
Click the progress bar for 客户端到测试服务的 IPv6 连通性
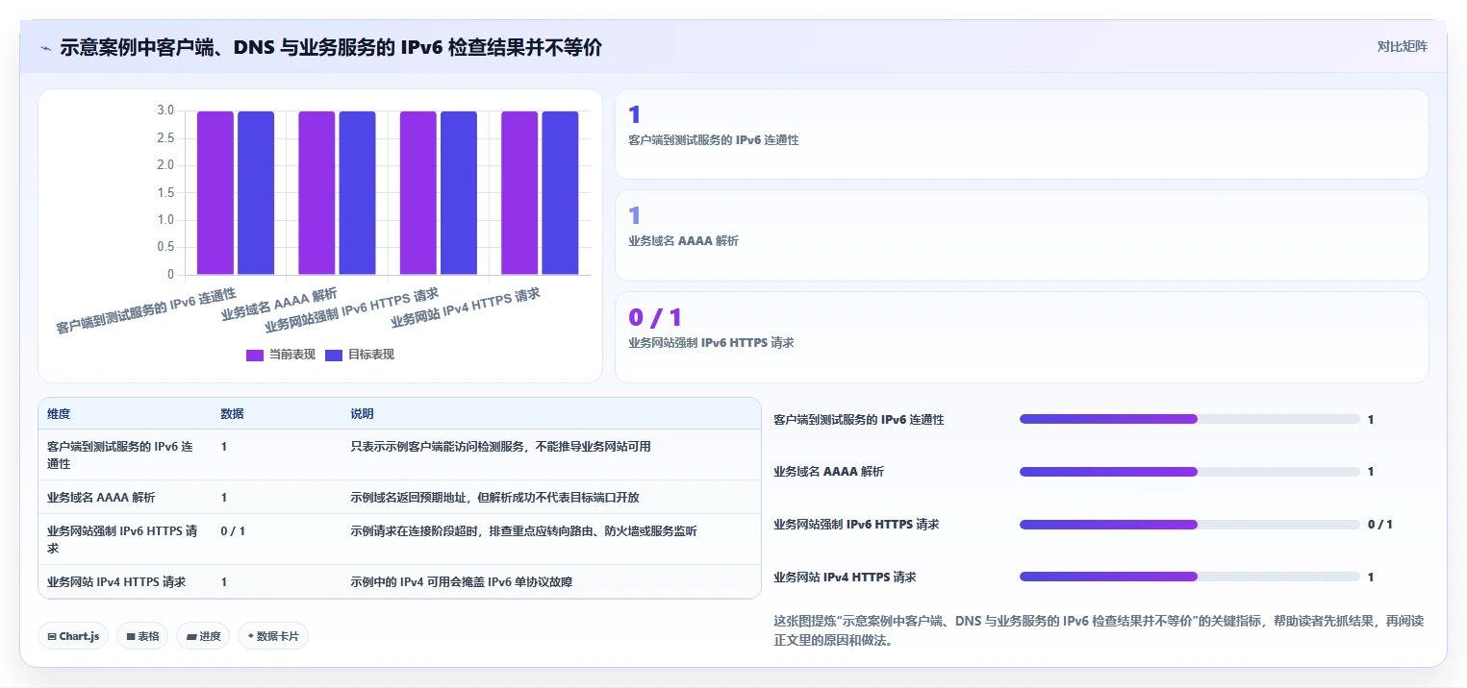pyautogui.click(x=1190, y=419)
